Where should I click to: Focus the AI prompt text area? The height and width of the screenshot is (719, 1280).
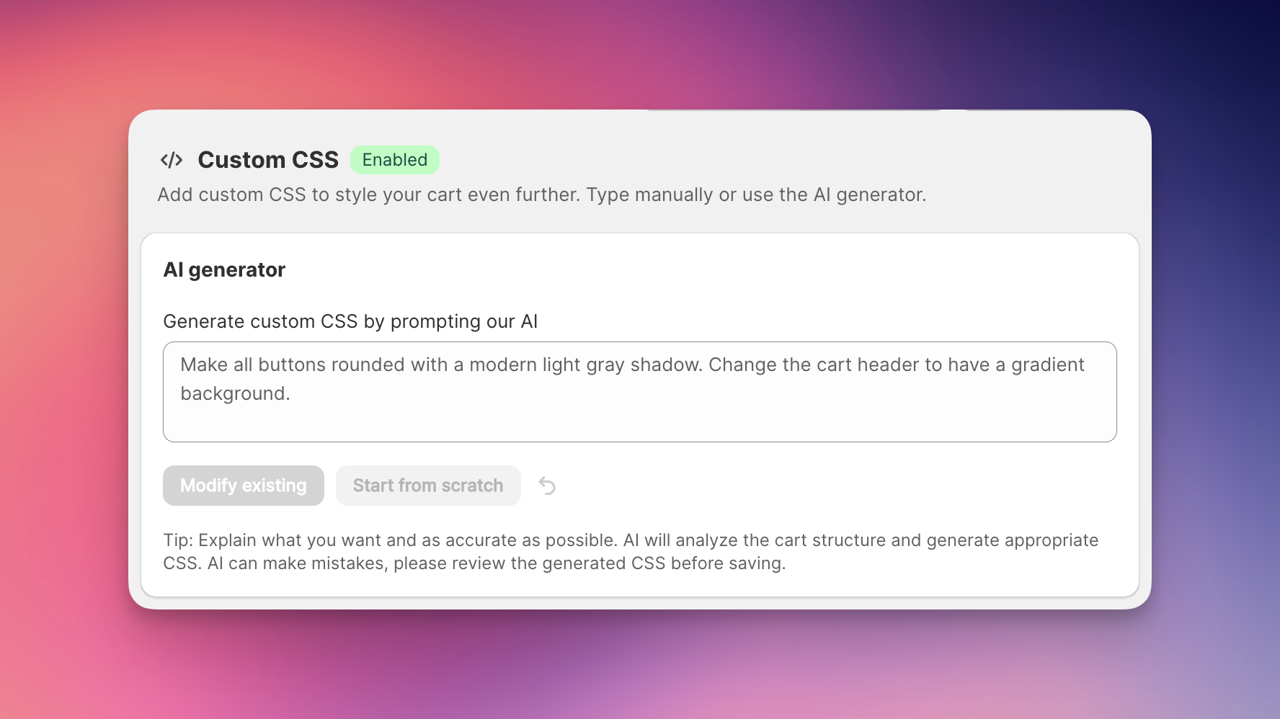(640, 392)
